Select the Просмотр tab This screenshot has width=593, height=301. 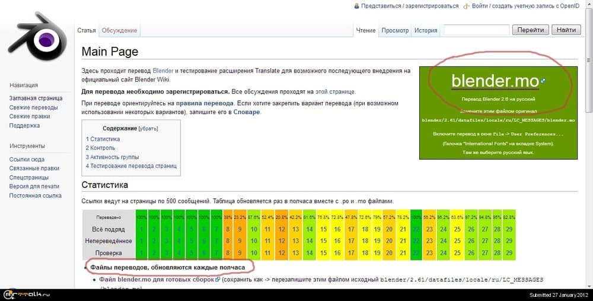point(395,30)
